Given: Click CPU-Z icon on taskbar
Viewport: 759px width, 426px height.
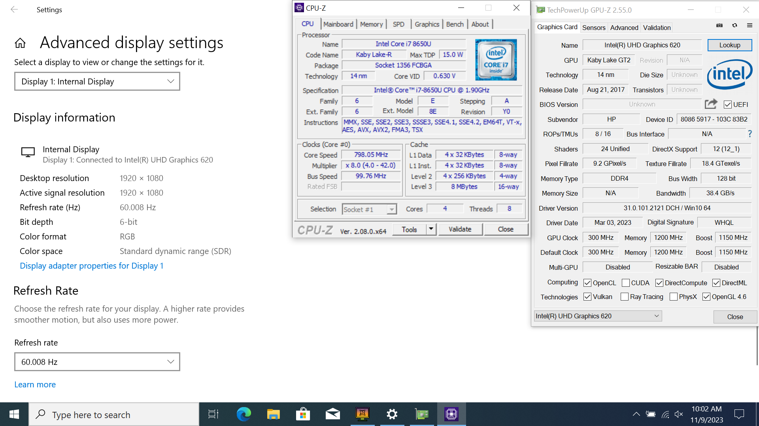Looking at the screenshot, I should pyautogui.click(x=451, y=414).
